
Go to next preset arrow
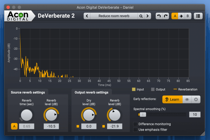(x=148, y=16)
